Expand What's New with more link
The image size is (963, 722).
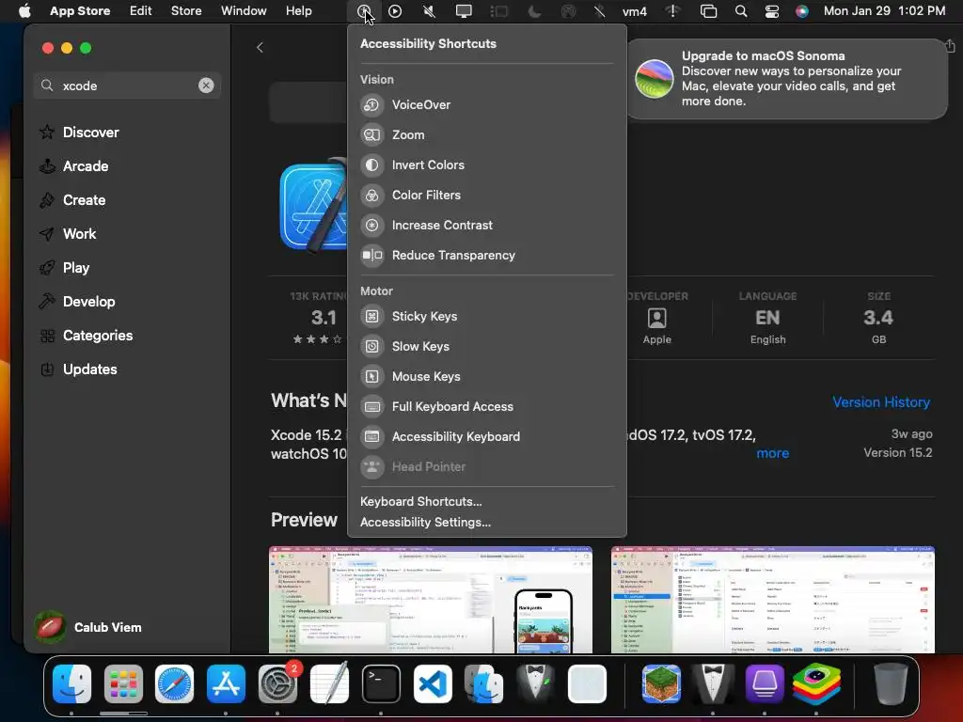pyautogui.click(x=773, y=453)
